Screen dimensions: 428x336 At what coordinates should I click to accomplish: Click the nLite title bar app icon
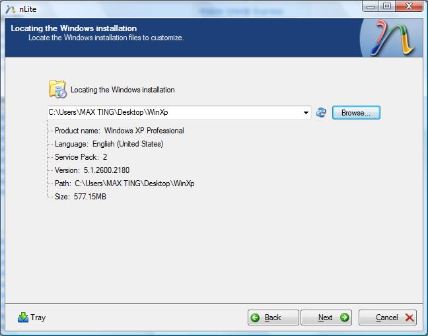pos(9,8)
